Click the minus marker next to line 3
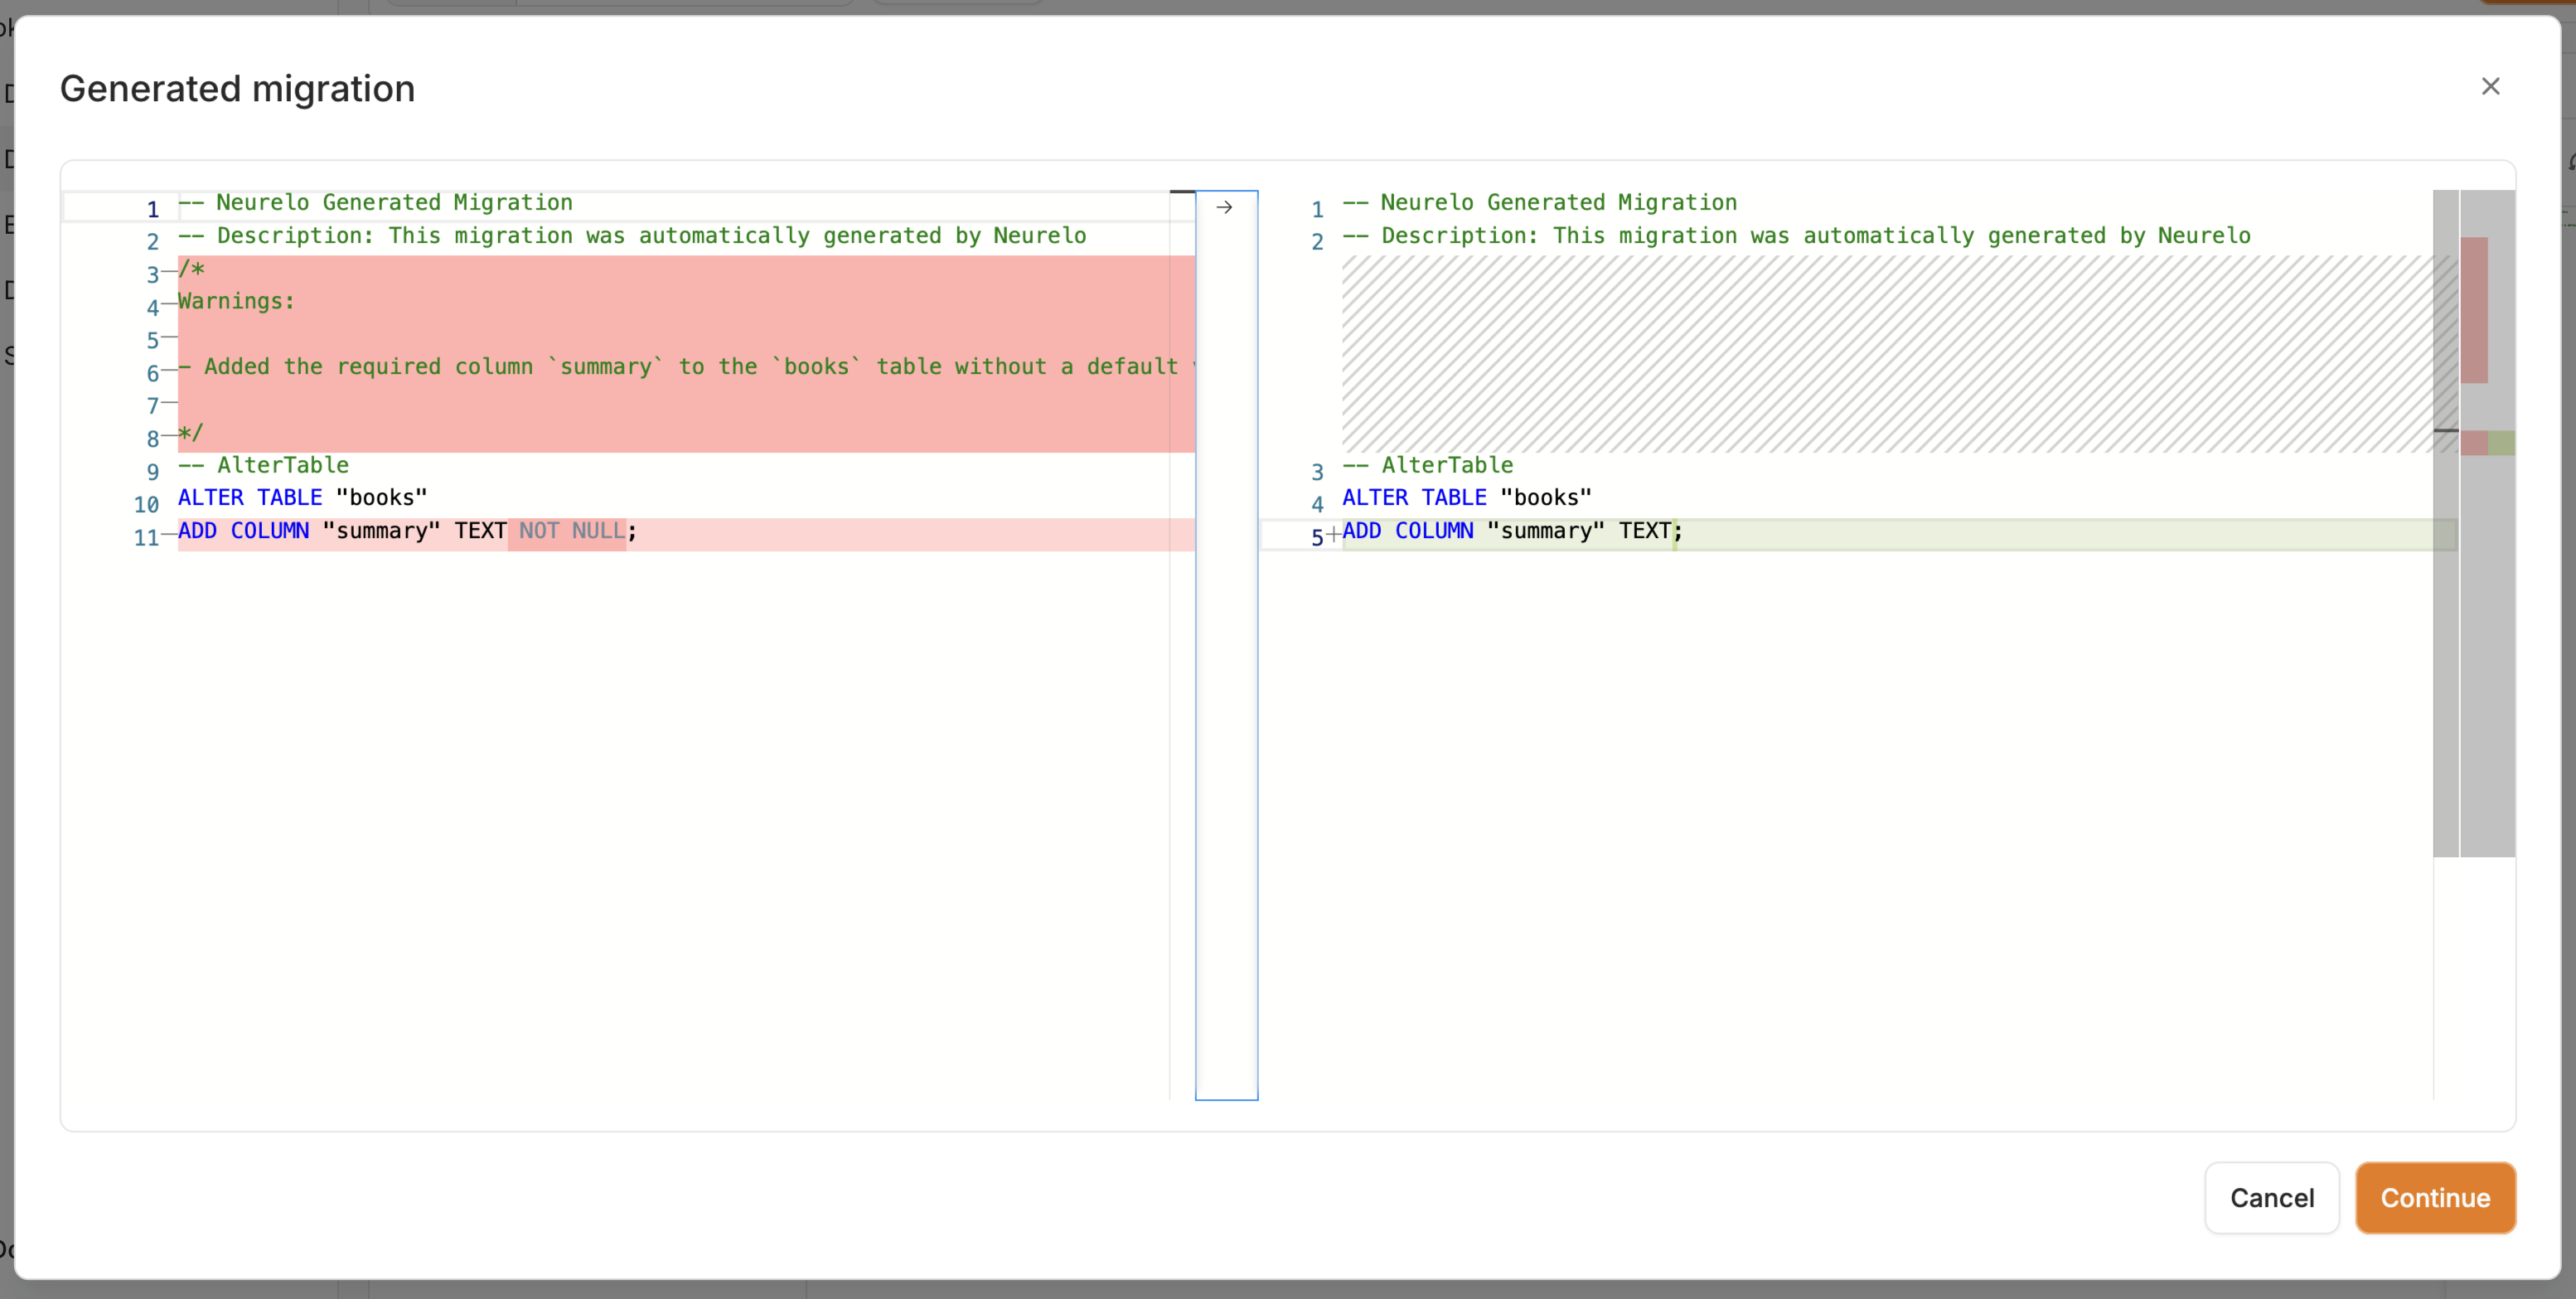The height and width of the screenshot is (1299, 2576). 169,272
